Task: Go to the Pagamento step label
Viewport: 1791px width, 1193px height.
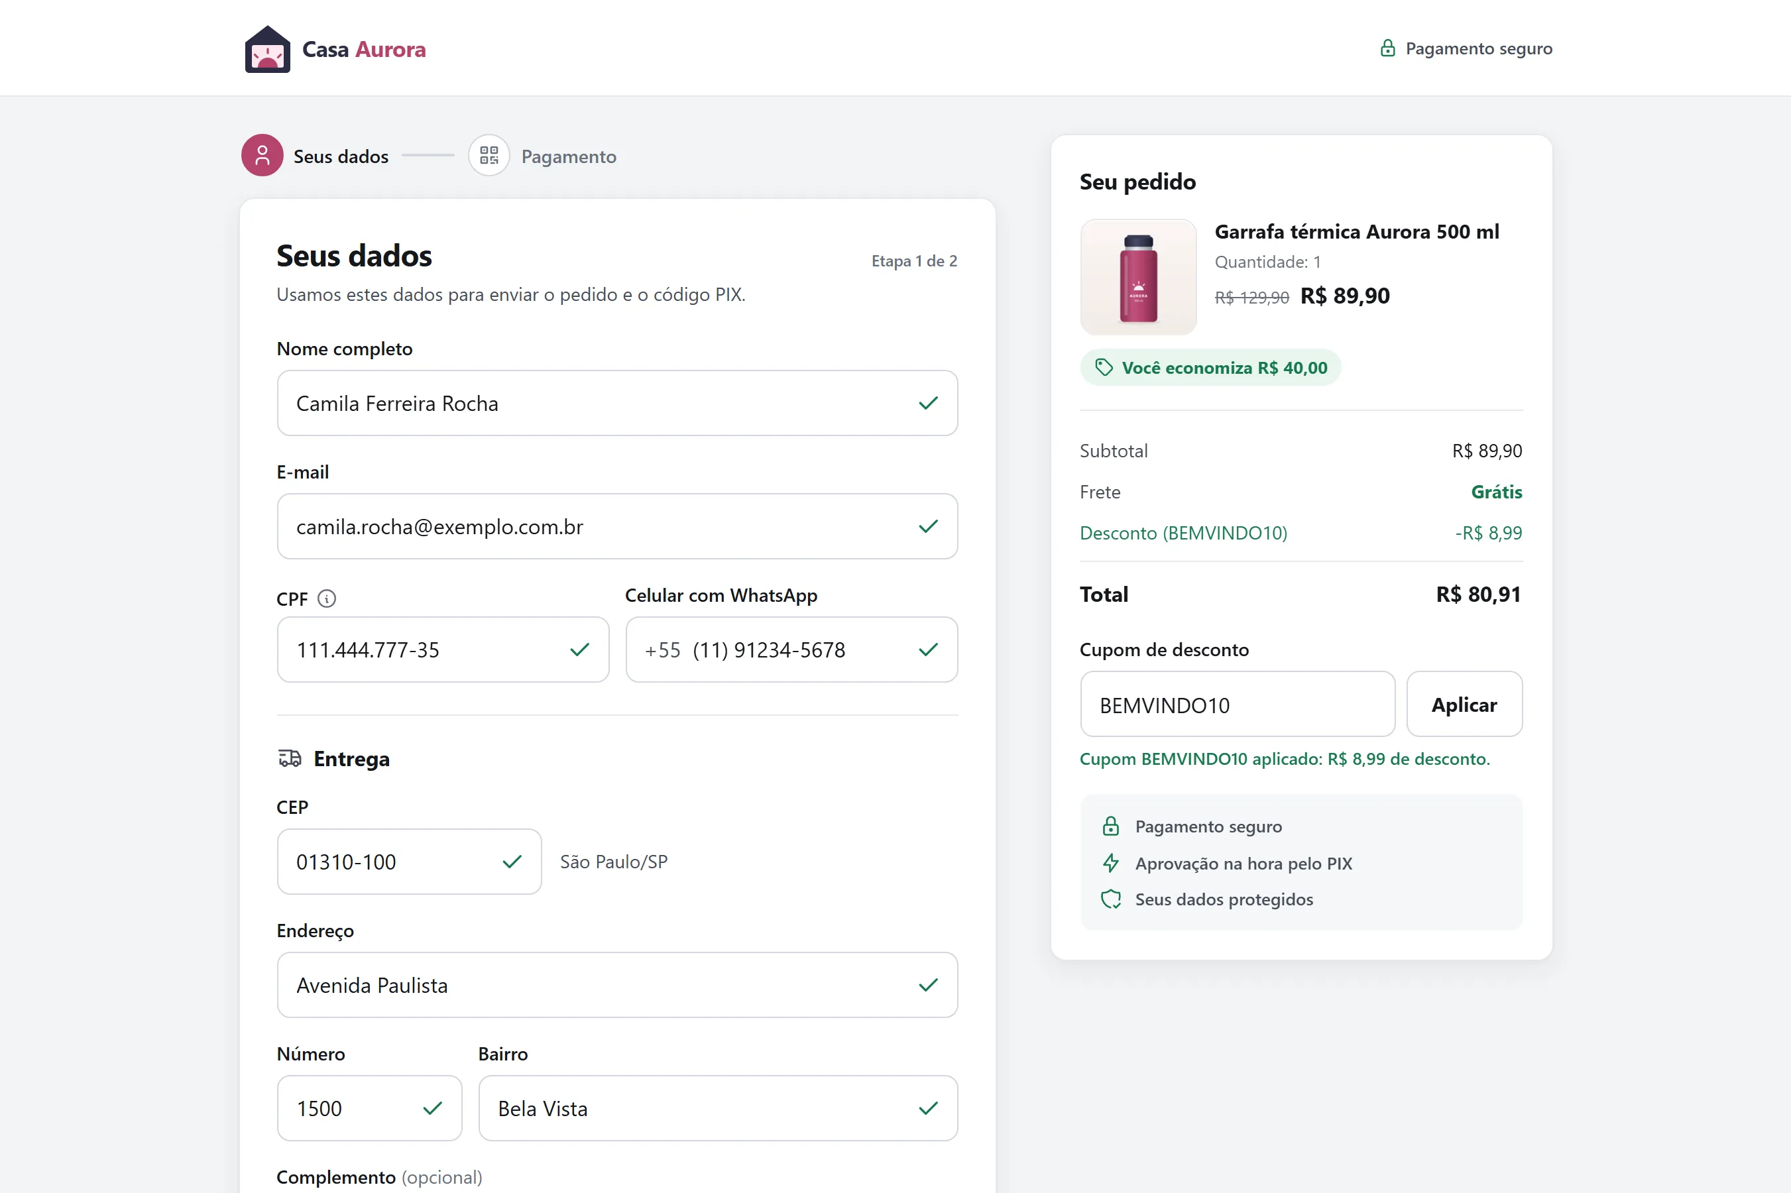Action: [568, 156]
